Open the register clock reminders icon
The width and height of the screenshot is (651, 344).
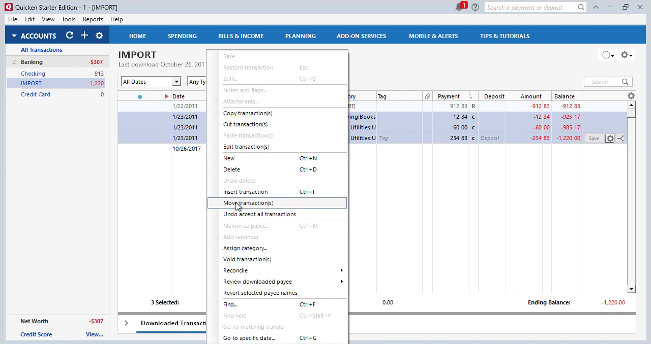608,55
